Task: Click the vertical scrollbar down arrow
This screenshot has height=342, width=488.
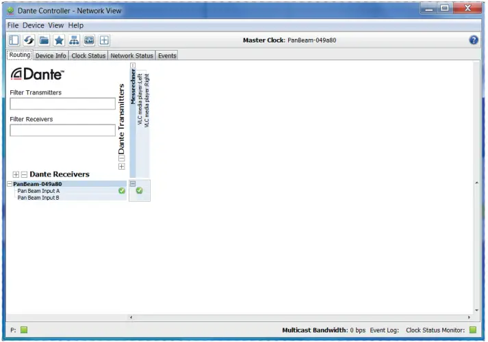Action: pyautogui.click(x=476, y=310)
